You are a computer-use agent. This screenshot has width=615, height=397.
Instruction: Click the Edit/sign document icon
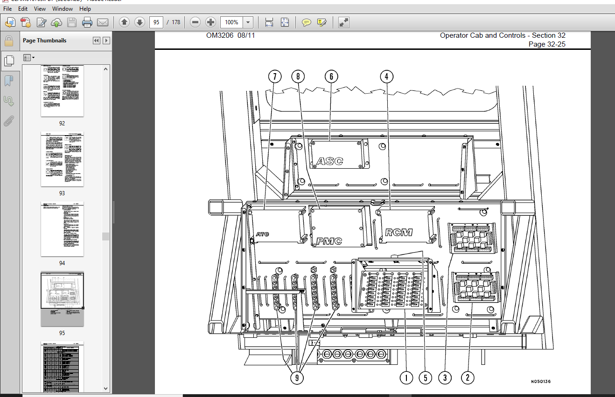point(42,22)
